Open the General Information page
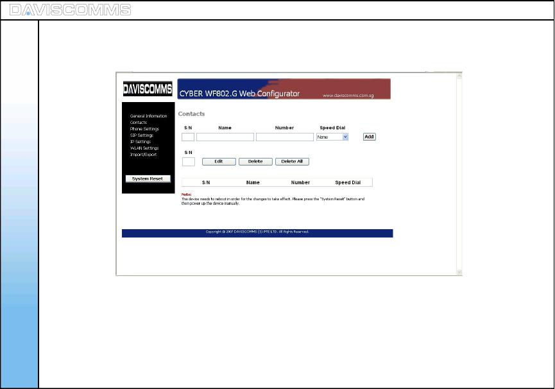 pos(148,116)
